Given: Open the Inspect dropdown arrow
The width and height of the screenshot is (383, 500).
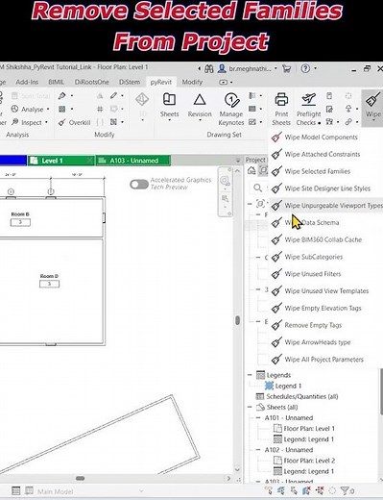Looking at the screenshot, I should (47, 122).
